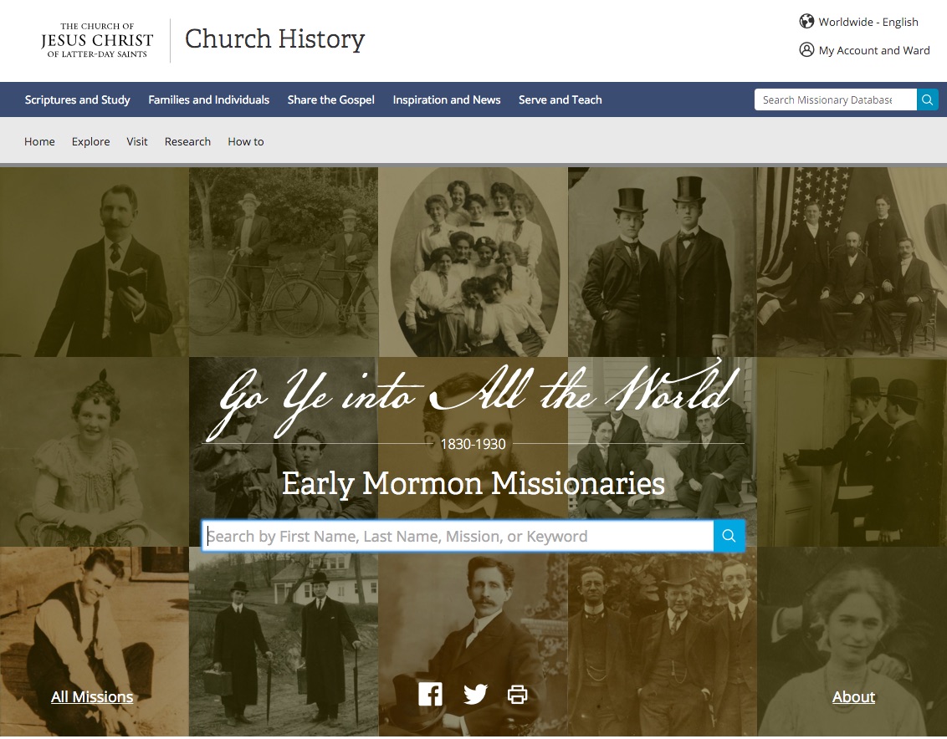The width and height of the screenshot is (947, 739).
Task: Click the My Account and Ward person icon
Action: tap(806, 49)
